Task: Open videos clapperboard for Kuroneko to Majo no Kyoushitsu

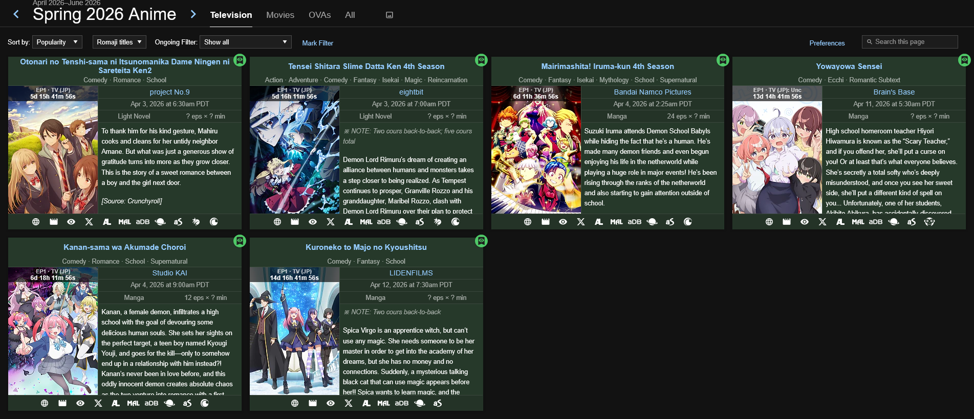Action: pyautogui.click(x=313, y=403)
